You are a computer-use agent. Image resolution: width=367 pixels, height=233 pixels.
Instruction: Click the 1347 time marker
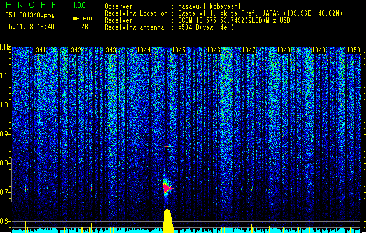tap(249, 50)
